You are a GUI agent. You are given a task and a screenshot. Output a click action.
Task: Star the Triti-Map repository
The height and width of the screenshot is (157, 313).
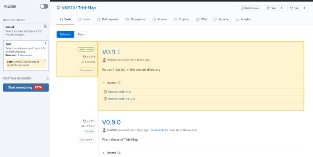click(x=270, y=8)
